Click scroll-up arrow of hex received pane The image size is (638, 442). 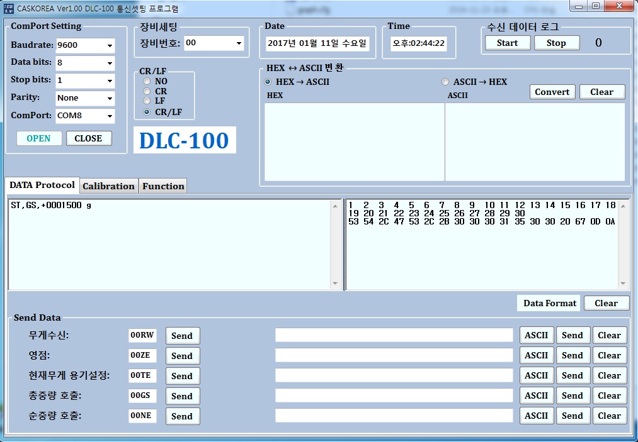(x=623, y=206)
